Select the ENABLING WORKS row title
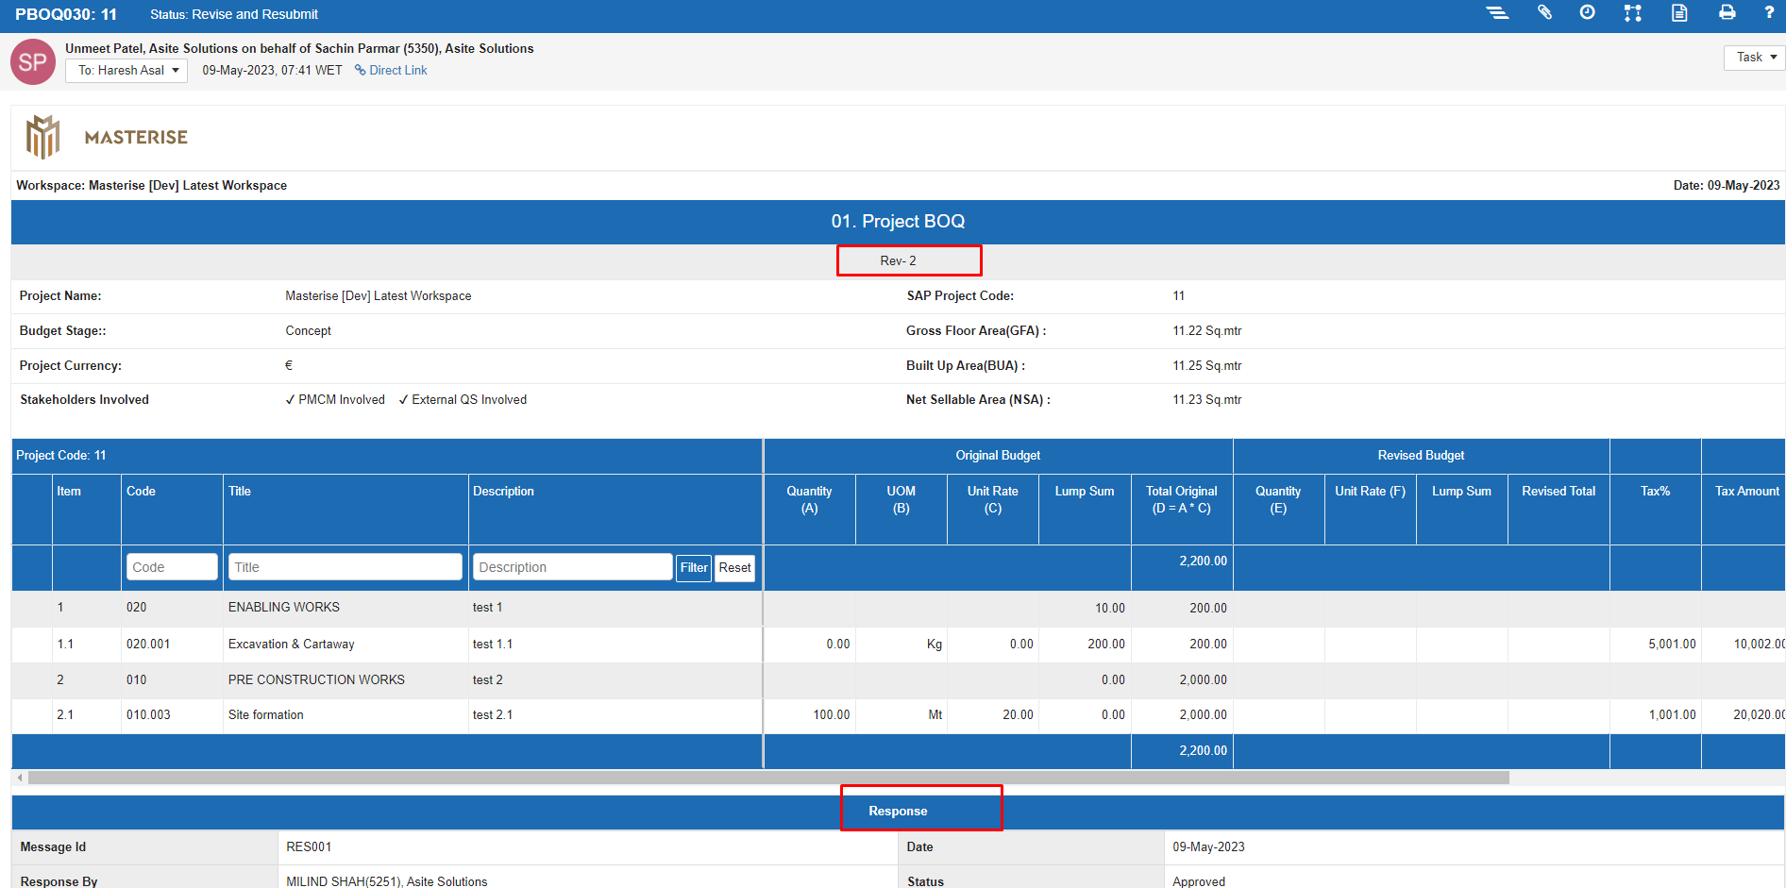Screen dimensions: 1786x888 point(283,608)
